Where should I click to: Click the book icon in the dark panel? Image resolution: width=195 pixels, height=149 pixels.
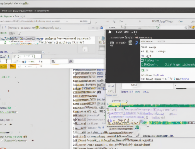coord(112,43)
